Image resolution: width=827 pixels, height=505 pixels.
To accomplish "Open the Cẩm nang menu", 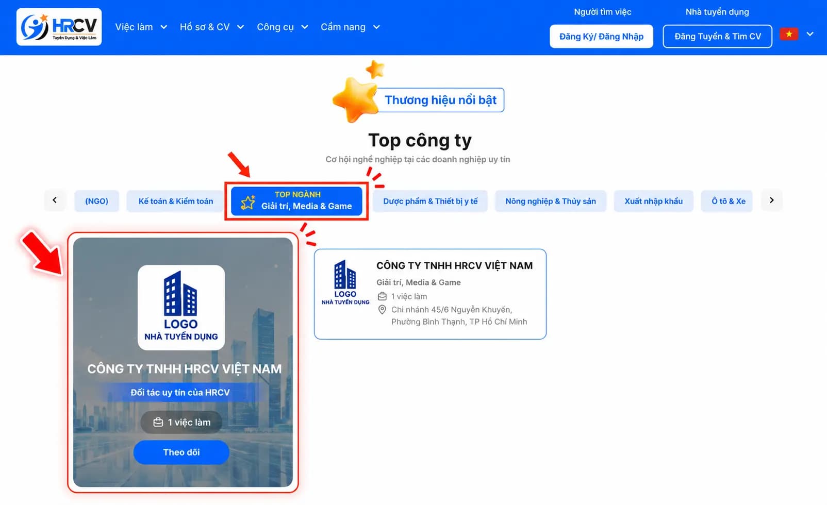I will pos(343,27).
